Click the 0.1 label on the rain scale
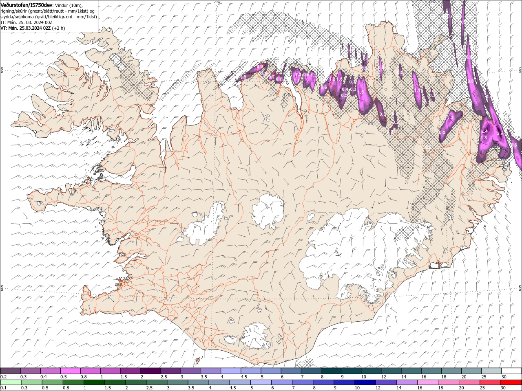Image resolution: width=522 pixels, height=391 pixels. pyautogui.click(x=3, y=388)
